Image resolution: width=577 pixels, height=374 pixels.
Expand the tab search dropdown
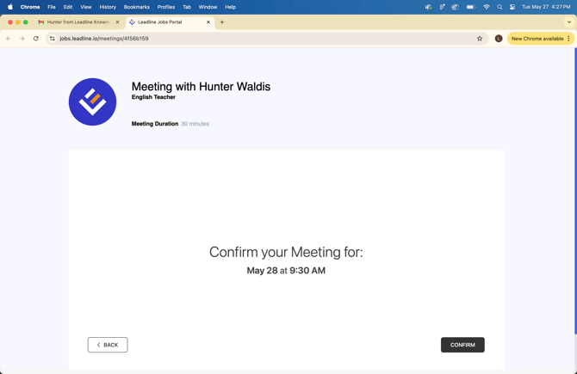(x=569, y=22)
